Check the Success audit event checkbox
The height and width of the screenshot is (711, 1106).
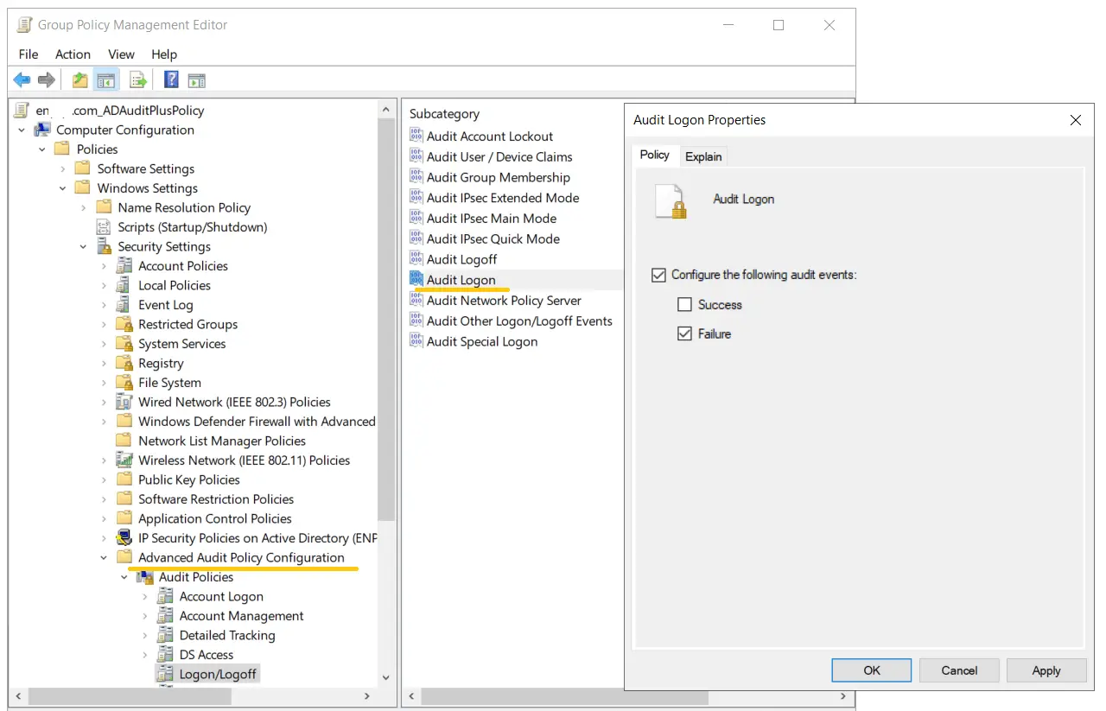point(686,304)
